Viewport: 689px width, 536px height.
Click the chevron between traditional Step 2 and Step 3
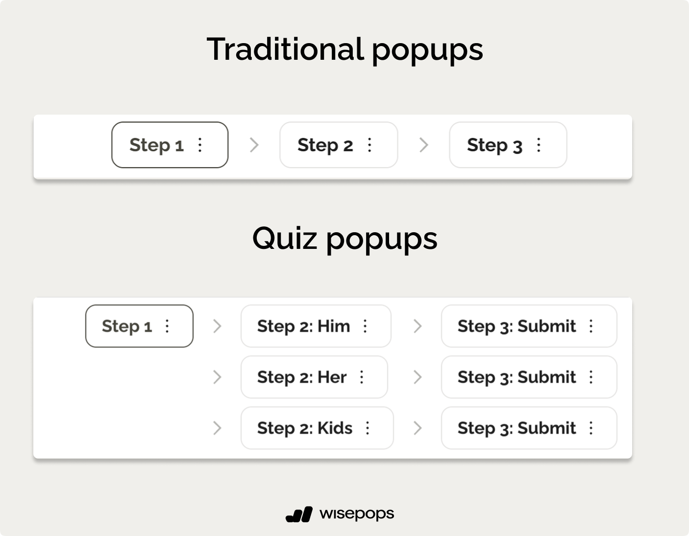pyautogui.click(x=424, y=145)
